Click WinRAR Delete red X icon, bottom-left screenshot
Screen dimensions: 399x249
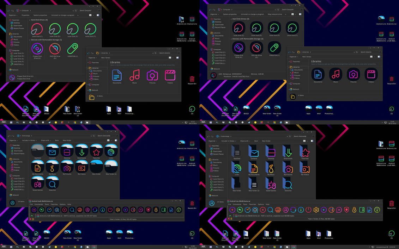(x=64, y=210)
